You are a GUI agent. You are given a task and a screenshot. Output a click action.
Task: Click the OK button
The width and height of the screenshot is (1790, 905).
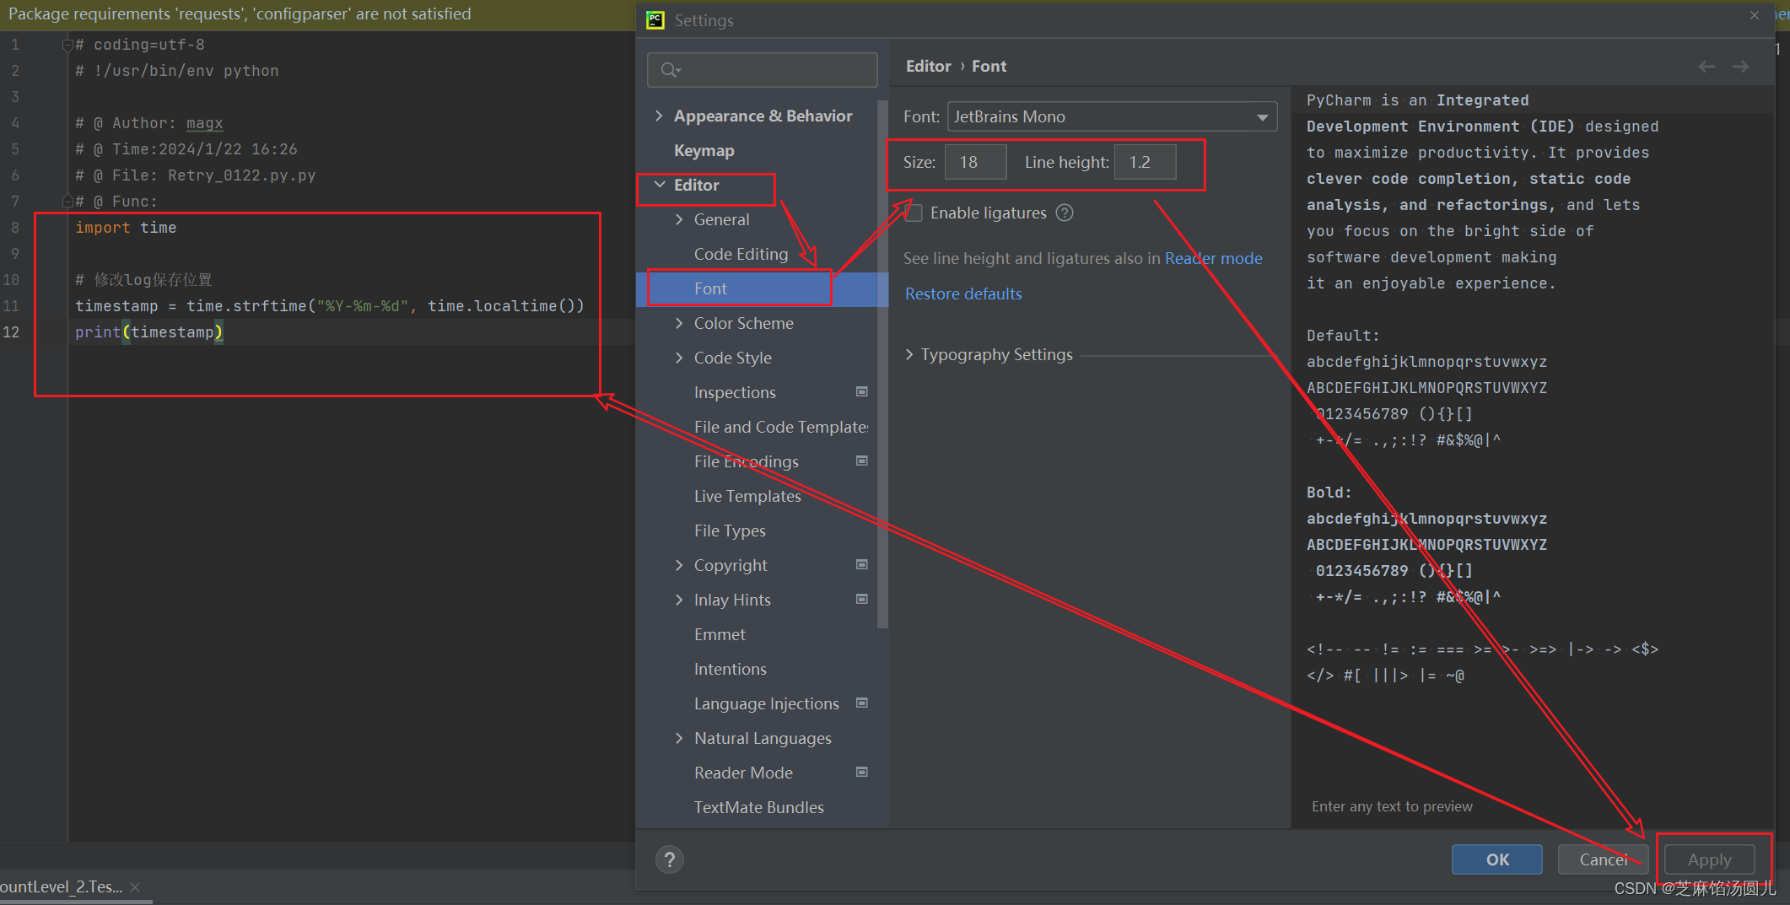tap(1497, 859)
